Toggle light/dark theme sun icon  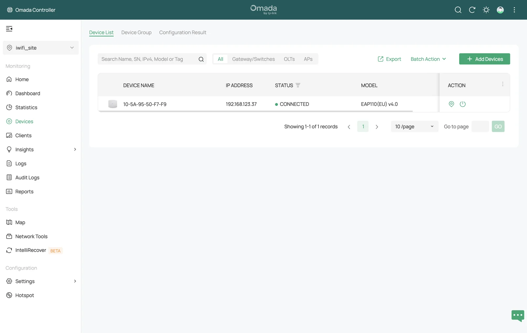pyautogui.click(x=486, y=10)
